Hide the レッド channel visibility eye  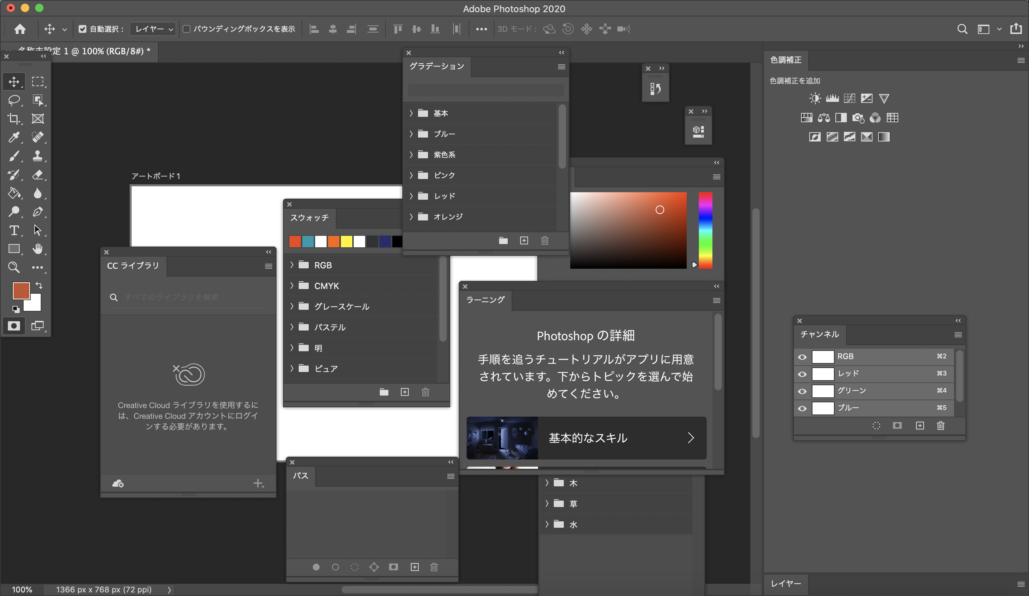click(x=802, y=374)
